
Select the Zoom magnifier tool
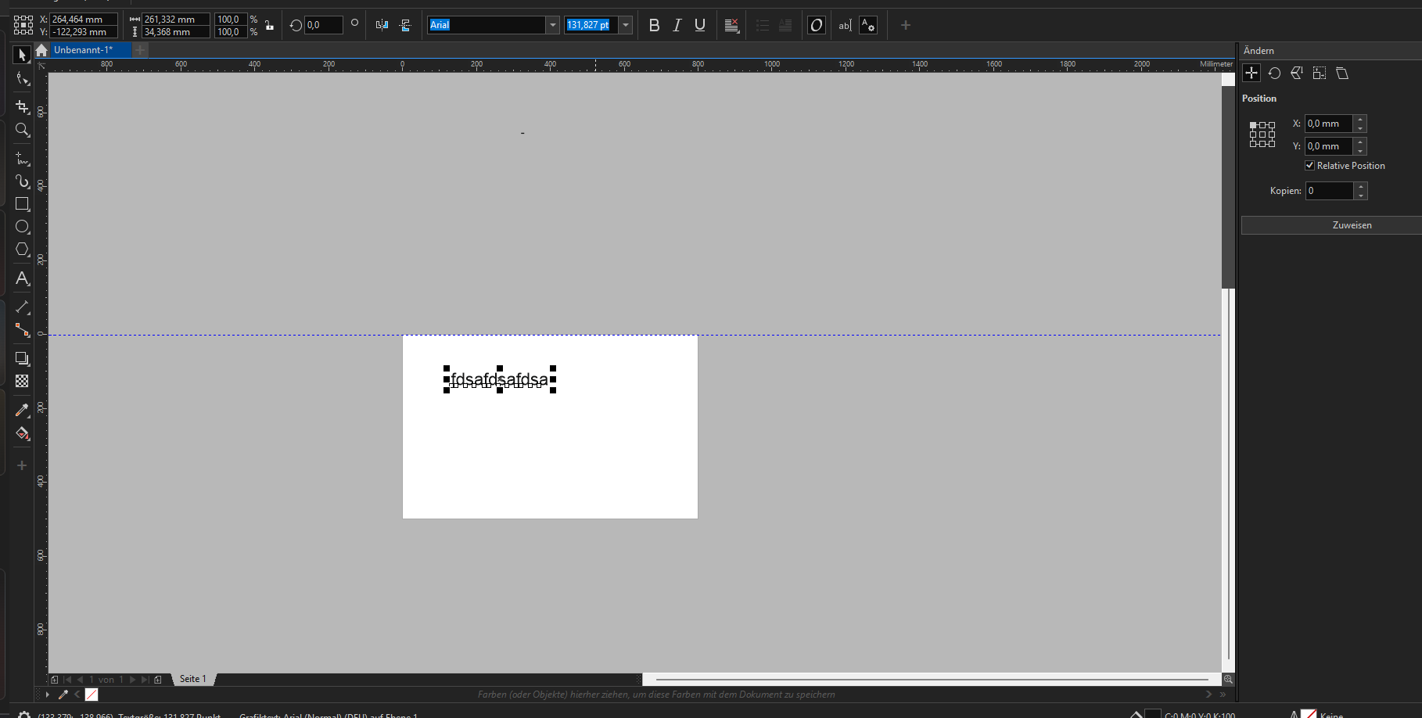tap(22, 130)
